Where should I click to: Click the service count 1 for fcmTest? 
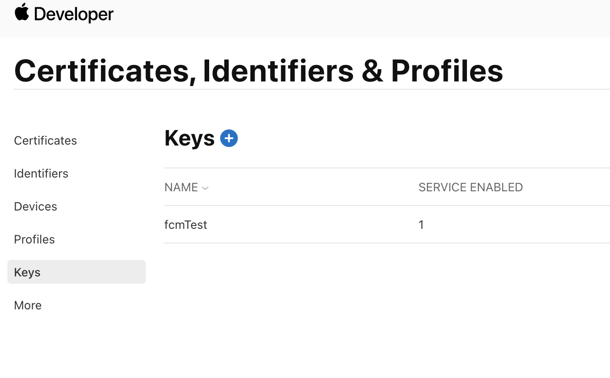click(x=421, y=225)
